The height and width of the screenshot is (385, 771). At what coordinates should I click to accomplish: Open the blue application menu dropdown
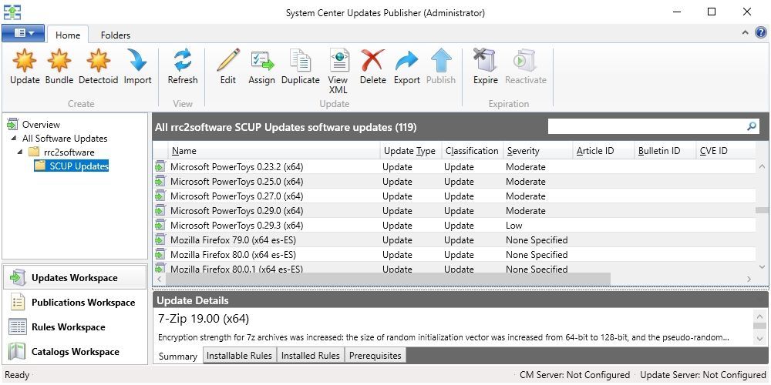click(23, 33)
